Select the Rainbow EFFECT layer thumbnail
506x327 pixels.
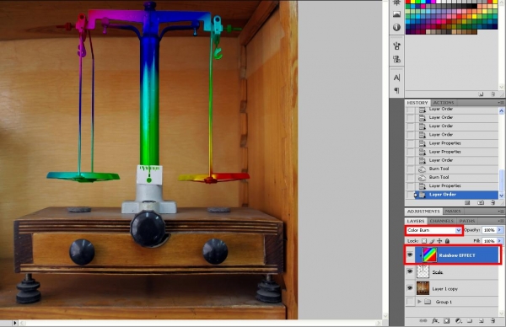coord(430,255)
